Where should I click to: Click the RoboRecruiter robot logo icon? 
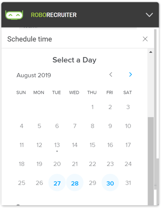14,15
